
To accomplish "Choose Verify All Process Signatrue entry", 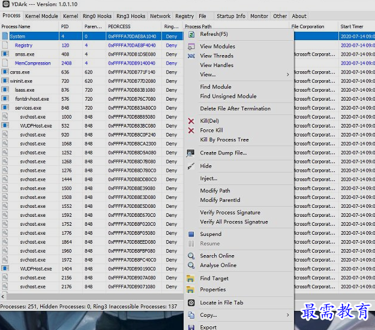I will (234, 222).
